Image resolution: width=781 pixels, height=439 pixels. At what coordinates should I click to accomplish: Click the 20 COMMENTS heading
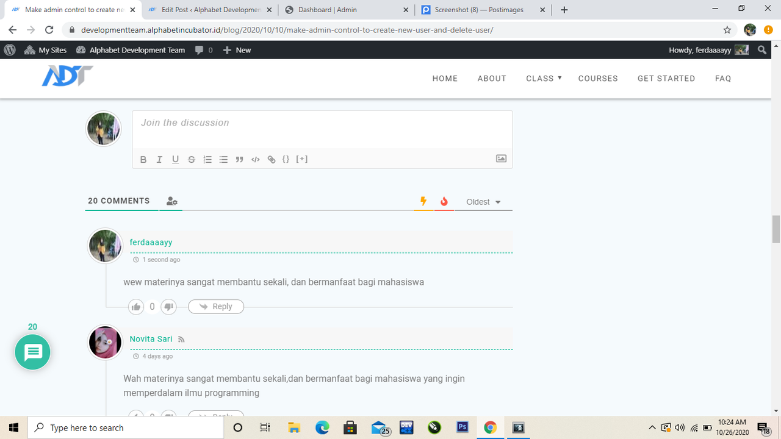coord(119,201)
